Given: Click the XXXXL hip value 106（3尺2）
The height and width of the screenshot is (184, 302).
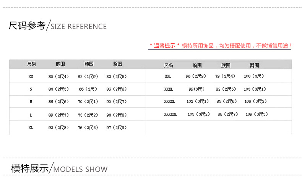Looking at the screenshot, I should pos(255,101).
